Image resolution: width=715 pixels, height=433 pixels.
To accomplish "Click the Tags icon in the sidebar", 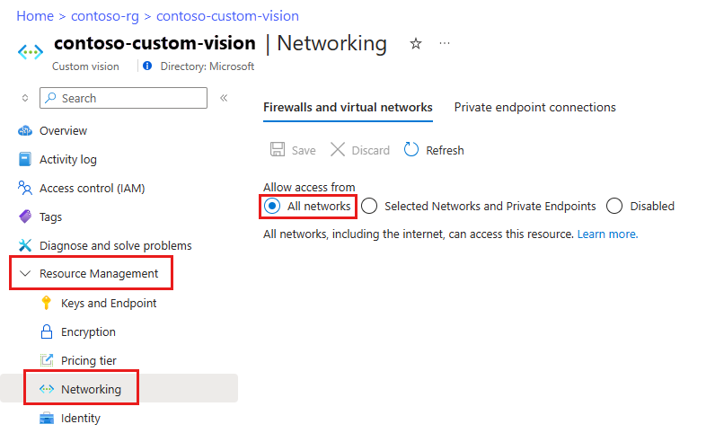I will click(x=25, y=217).
